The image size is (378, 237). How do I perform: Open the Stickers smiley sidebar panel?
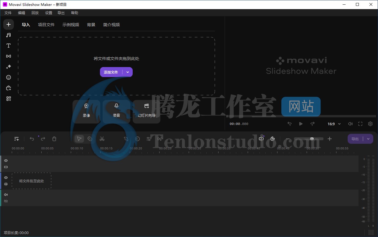[x=9, y=77]
